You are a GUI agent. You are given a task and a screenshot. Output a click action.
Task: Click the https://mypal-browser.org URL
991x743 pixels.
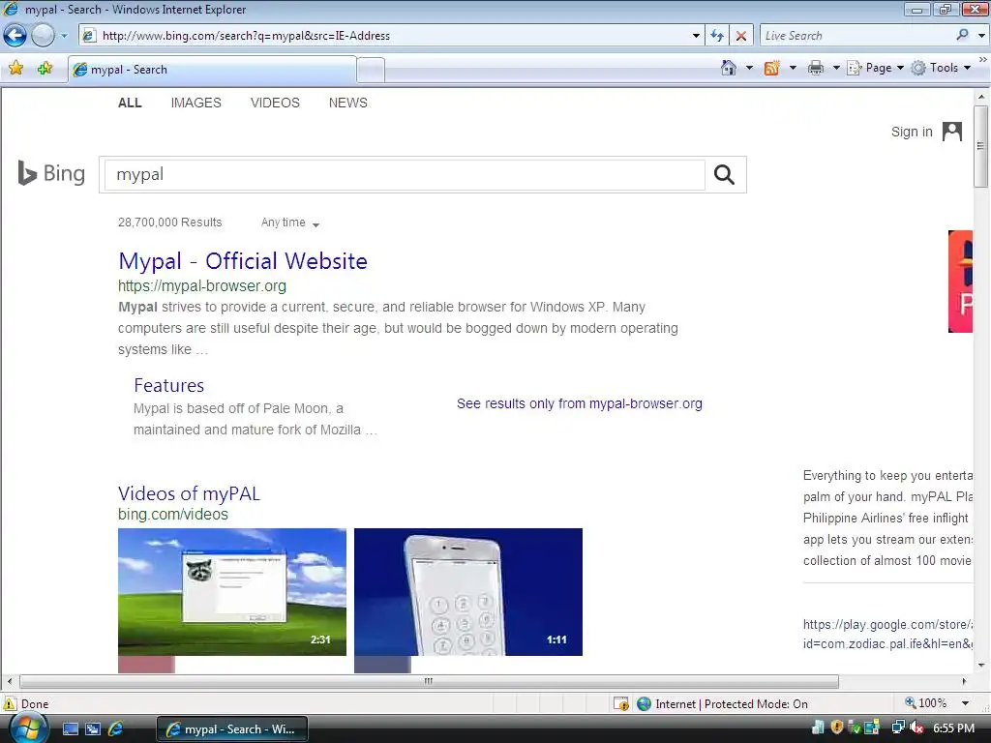202,285
